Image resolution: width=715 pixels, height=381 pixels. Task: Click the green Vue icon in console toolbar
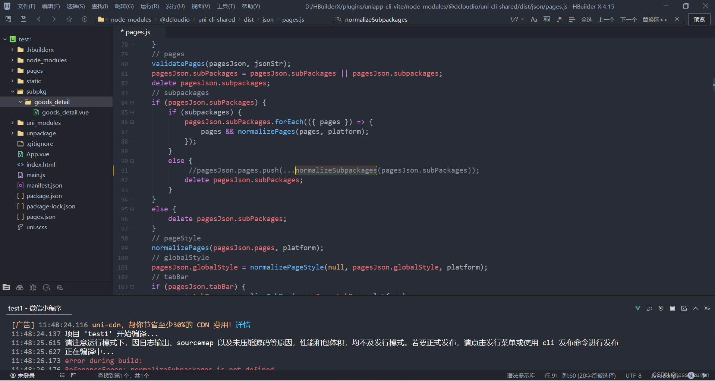point(638,308)
